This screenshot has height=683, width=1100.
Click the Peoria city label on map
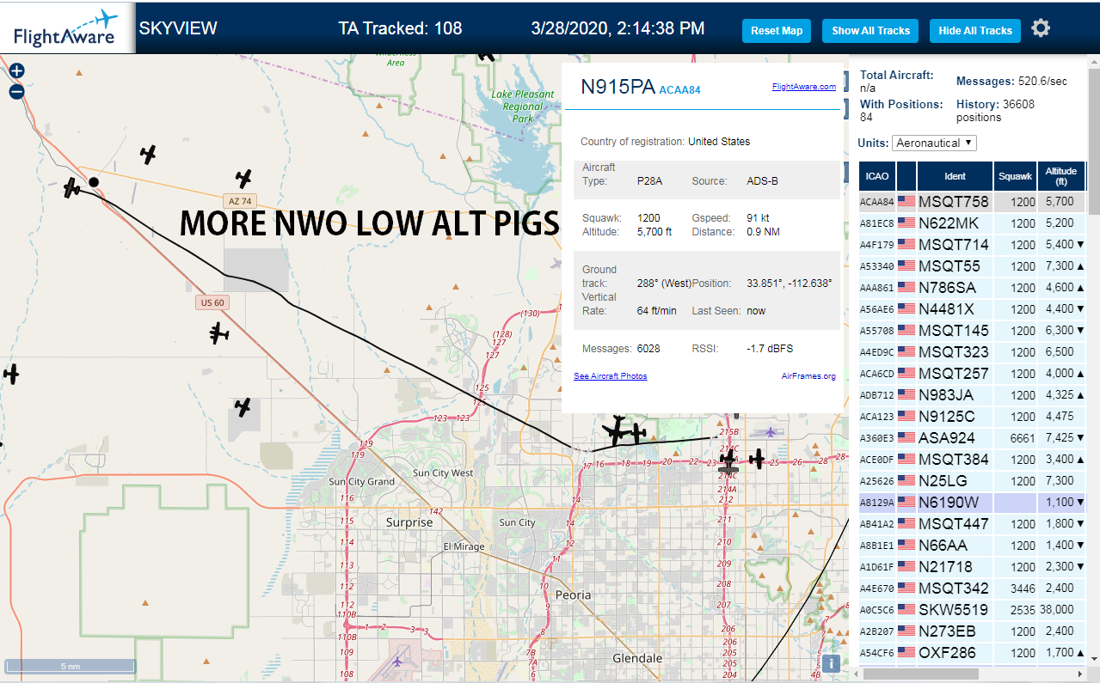[x=573, y=595]
